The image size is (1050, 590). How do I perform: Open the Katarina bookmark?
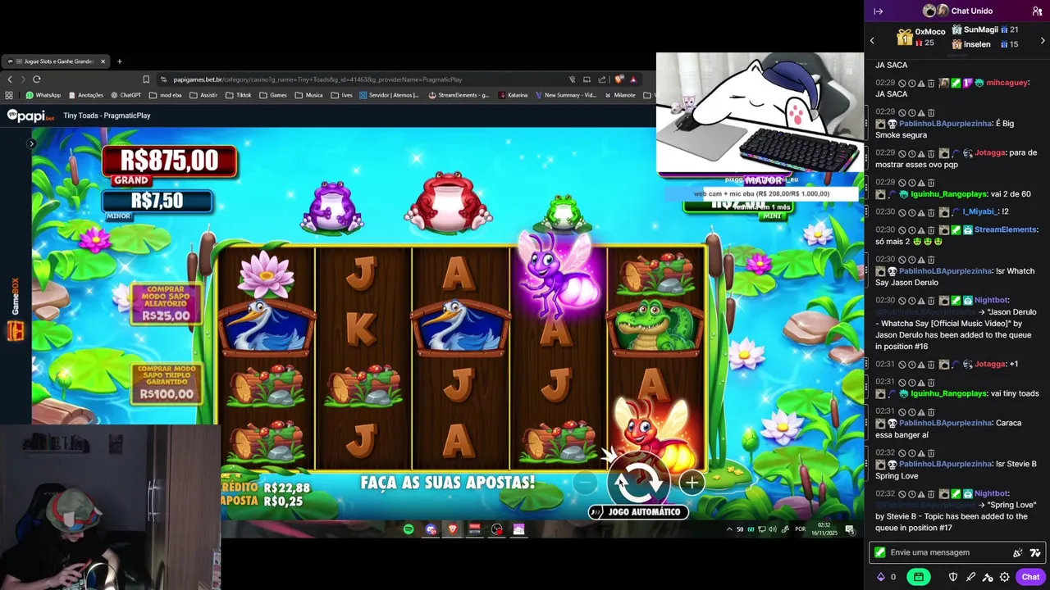click(513, 95)
